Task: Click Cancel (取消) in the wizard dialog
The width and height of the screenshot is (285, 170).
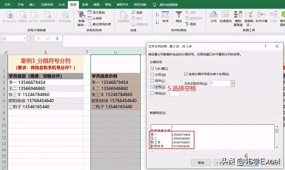Action: click(201, 163)
